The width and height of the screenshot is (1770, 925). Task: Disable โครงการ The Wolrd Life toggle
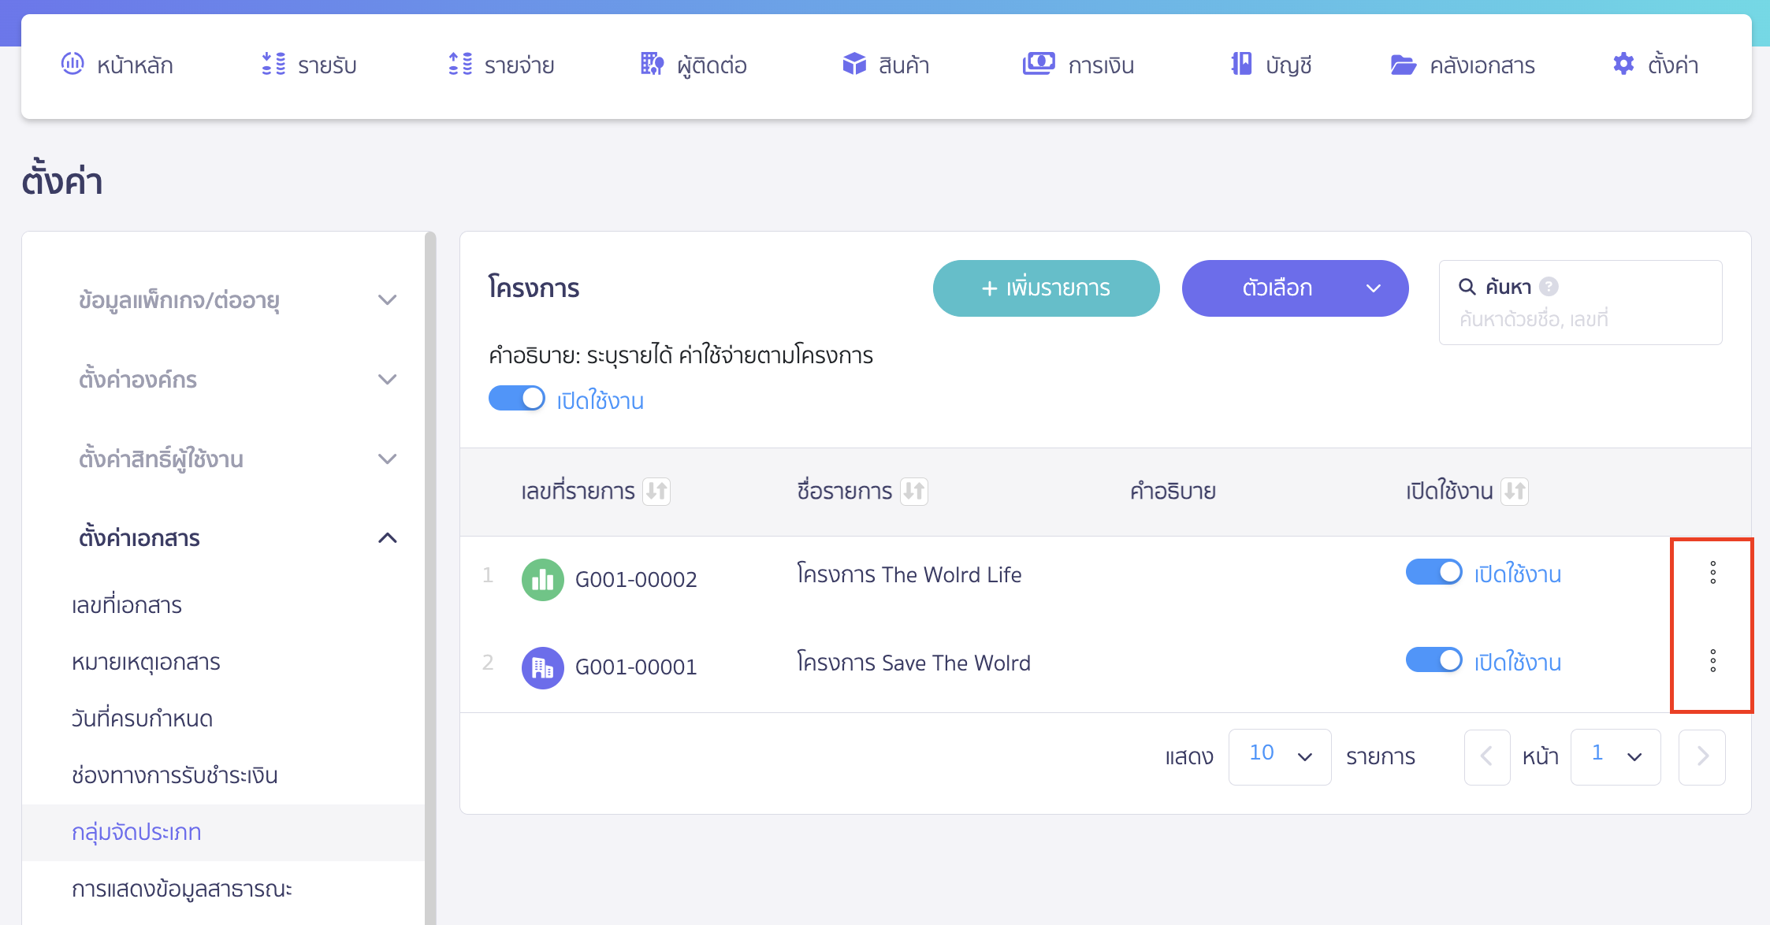tap(1433, 573)
